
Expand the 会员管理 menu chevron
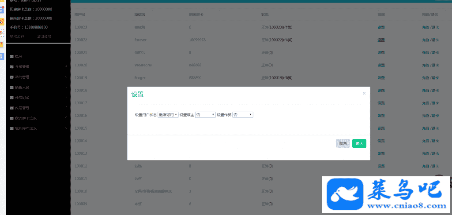pos(66,67)
